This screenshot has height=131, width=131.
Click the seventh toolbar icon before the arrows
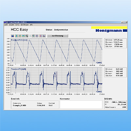tap(33, 36)
